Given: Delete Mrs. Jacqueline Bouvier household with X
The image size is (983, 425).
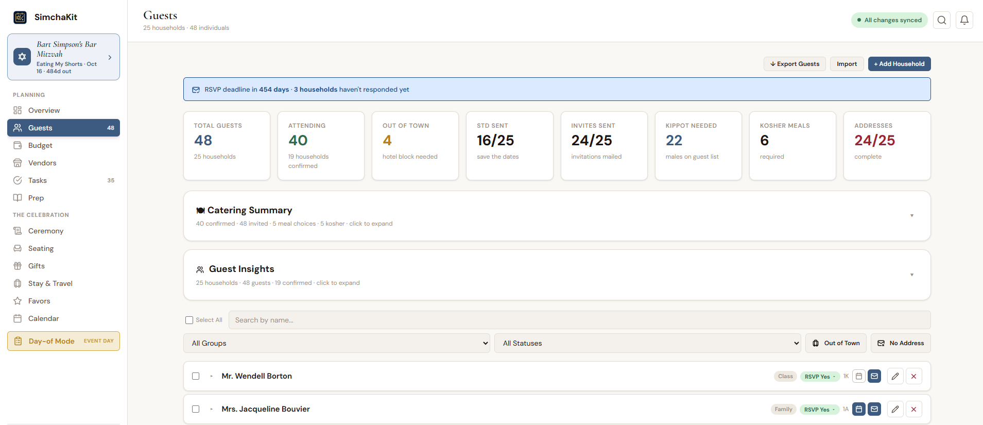Looking at the screenshot, I should click(x=914, y=409).
